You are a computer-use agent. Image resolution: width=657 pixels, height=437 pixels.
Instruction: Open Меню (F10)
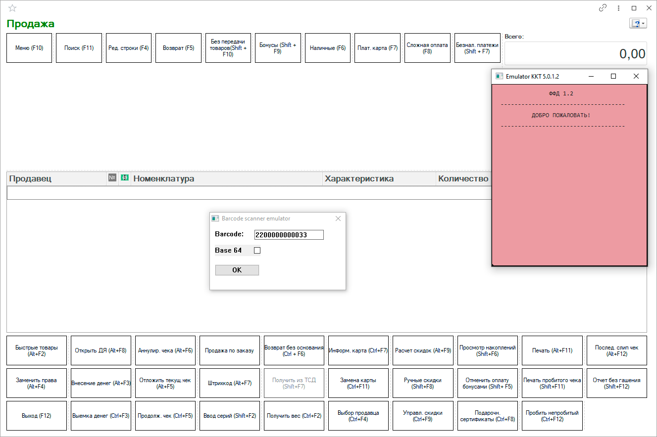pyautogui.click(x=29, y=48)
